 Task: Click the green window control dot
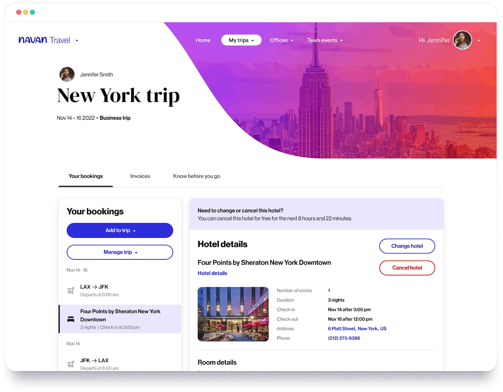[x=32, y=12]
